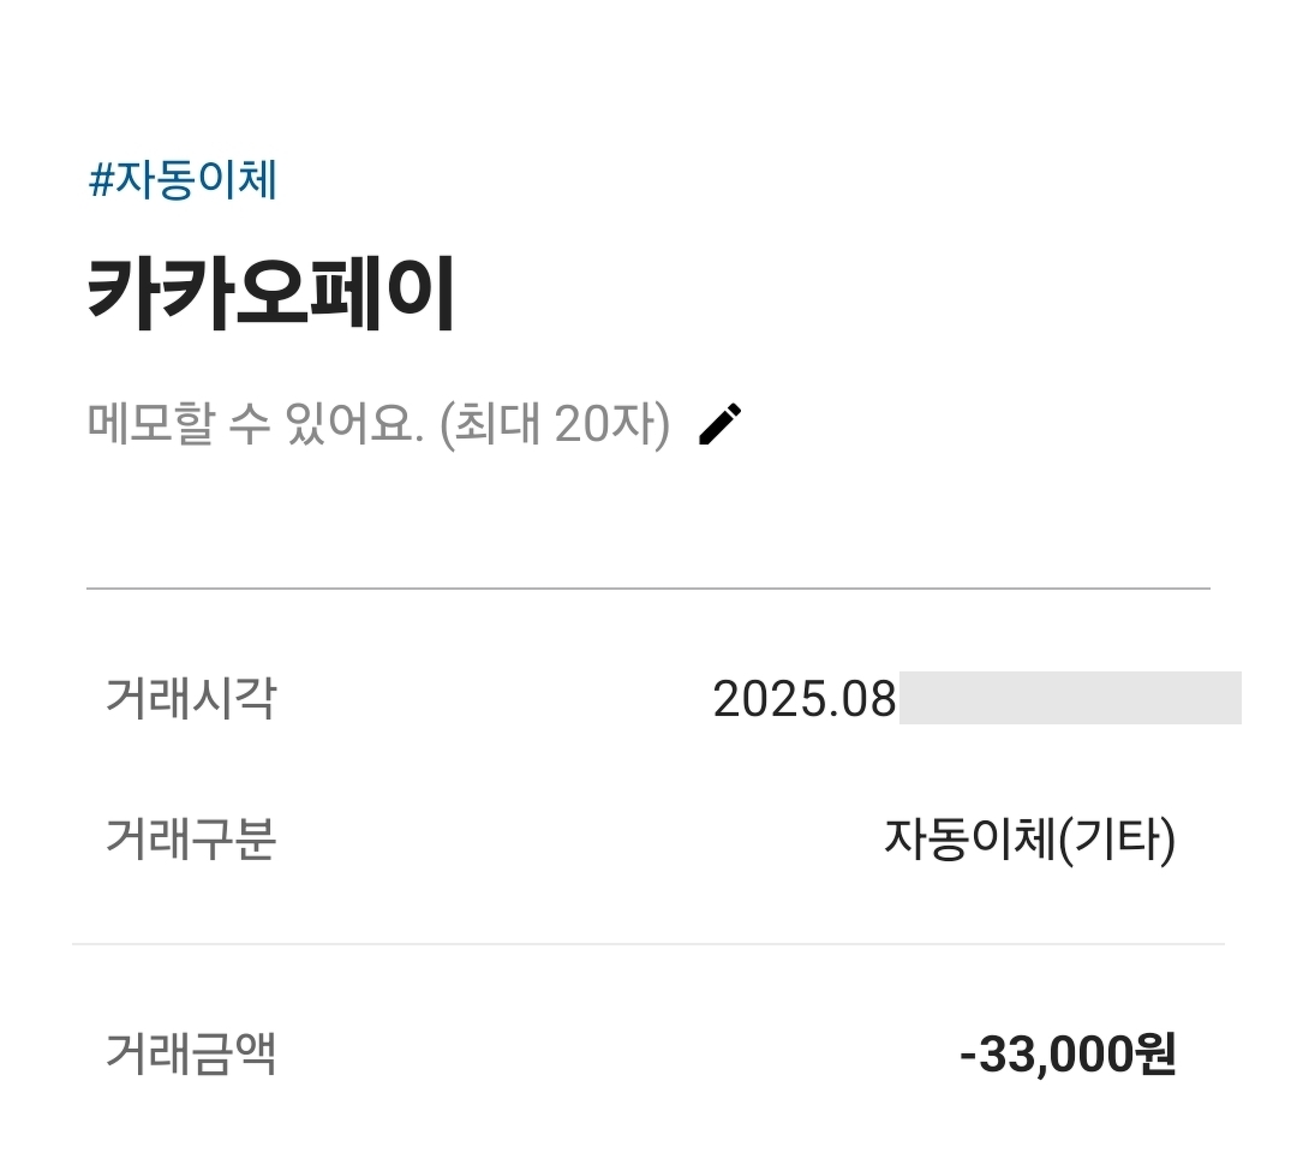The image size is (1297, 1152).
Task: Tap the 거래구분 row label
Action: click(x=191, y=839)
